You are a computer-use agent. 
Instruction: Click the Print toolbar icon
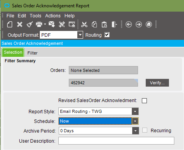[39, 24]
